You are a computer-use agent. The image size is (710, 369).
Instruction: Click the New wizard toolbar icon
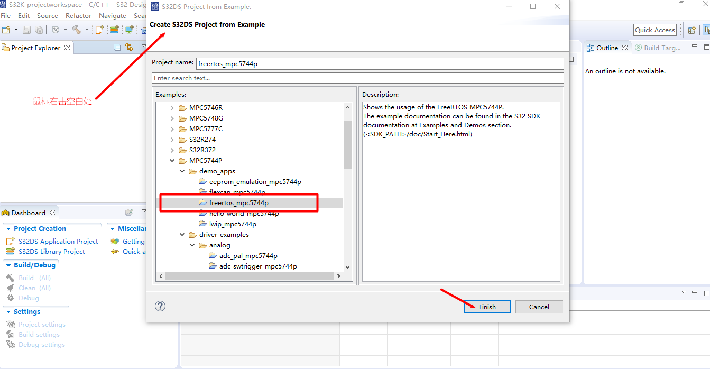[x=6, y=30]
